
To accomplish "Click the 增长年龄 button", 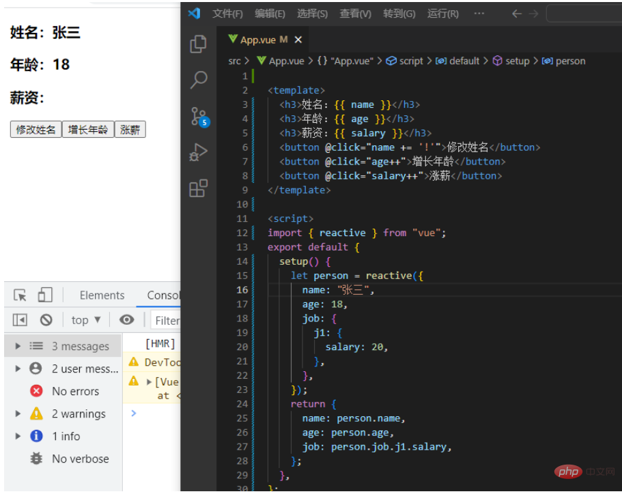I will pos(88,130).
